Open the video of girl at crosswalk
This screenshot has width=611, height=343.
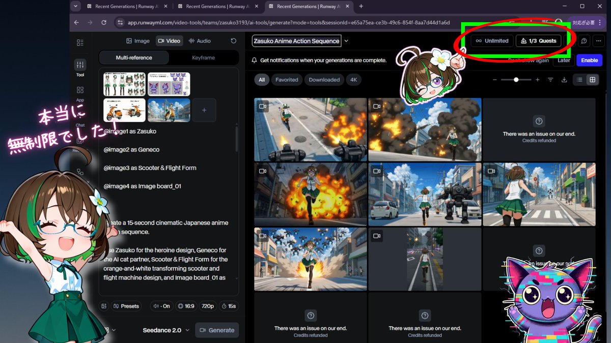(x=539, y=194)
